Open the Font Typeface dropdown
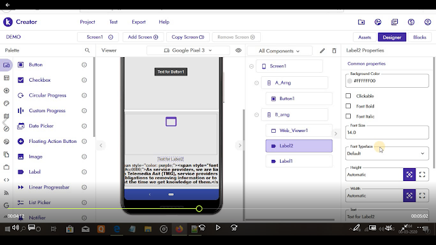The height and width of the screenshot is (245, 436). (x=387, y=154)
